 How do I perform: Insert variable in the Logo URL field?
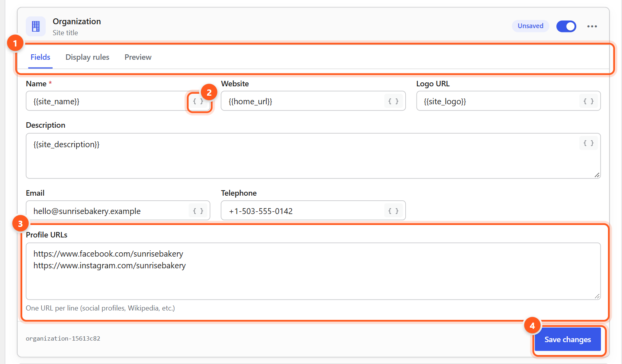coord(589,101)
